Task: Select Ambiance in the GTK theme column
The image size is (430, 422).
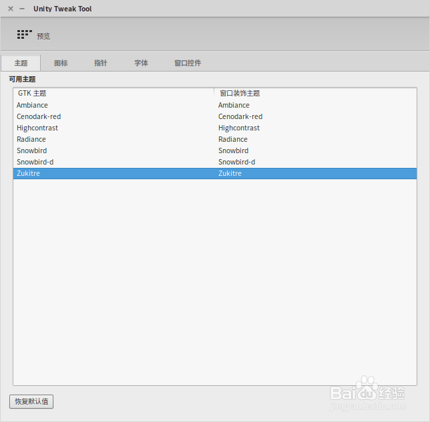Action: tap(32, 105)
